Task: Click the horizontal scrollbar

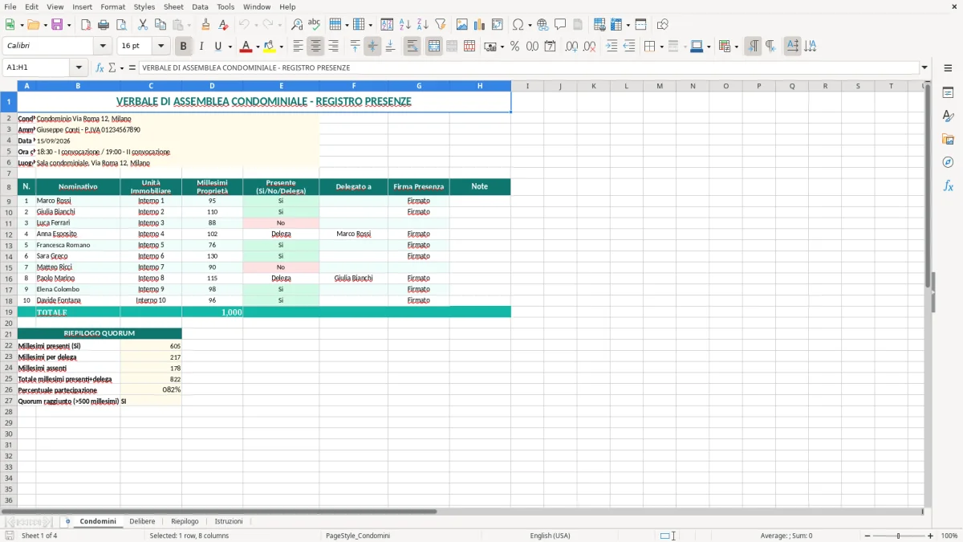Action: click(x=219, y=511)
